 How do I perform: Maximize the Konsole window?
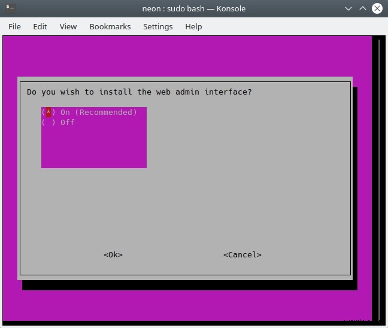pyautogui.click(x=363, y=8)
